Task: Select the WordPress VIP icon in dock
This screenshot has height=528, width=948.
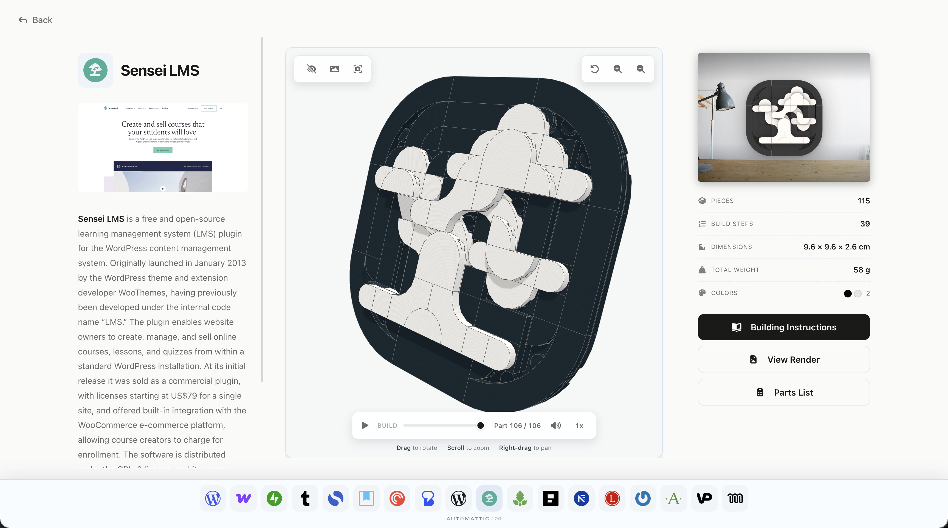Action: [x=704, y=498]
